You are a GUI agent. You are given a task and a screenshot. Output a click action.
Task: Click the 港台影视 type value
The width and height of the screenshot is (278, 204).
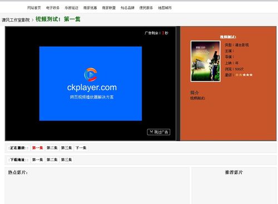[x=242, y=45]
